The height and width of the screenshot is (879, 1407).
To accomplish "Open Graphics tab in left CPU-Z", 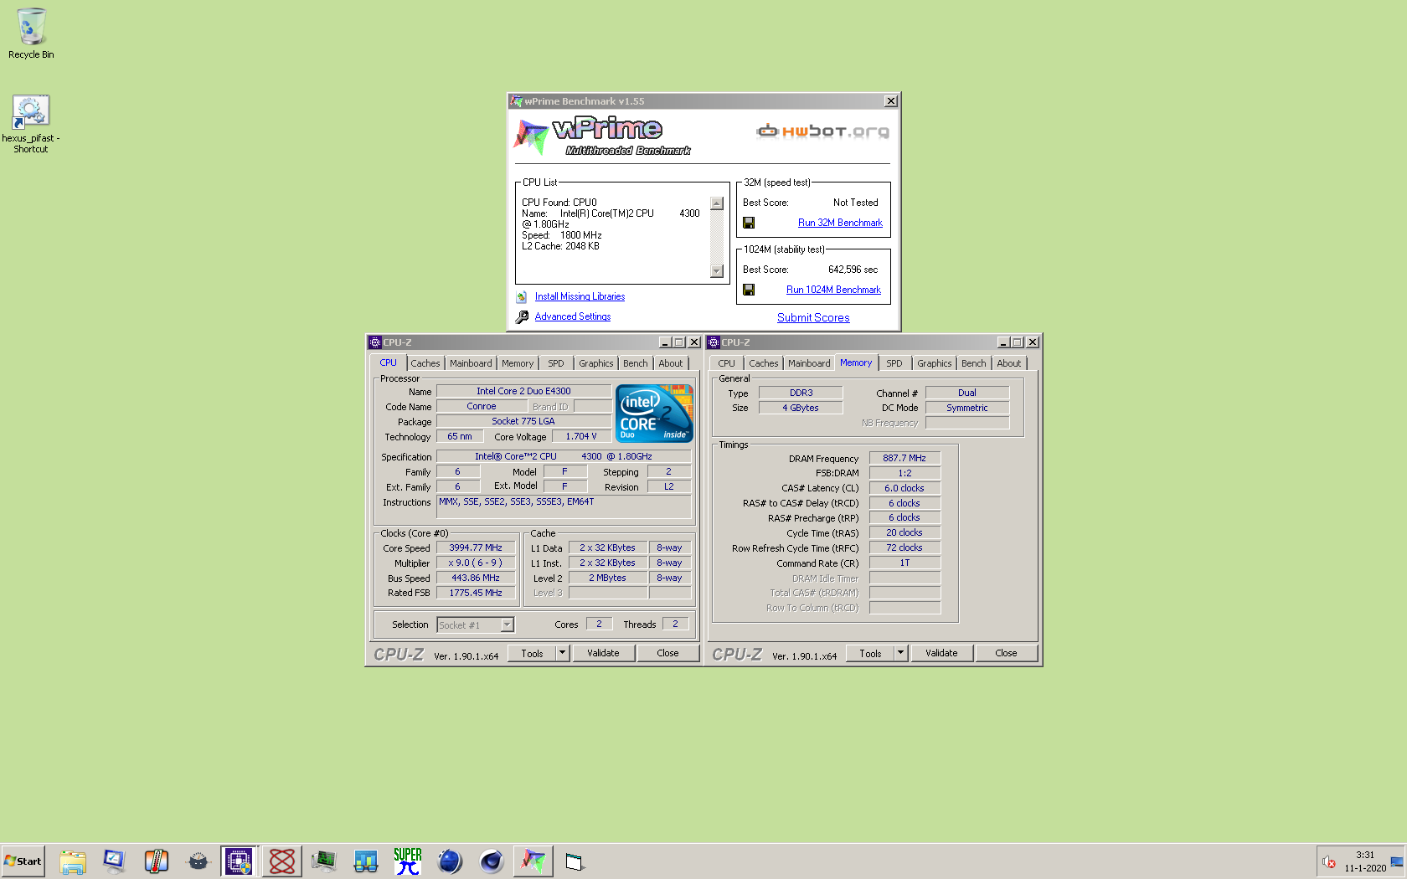I will 596,363.
